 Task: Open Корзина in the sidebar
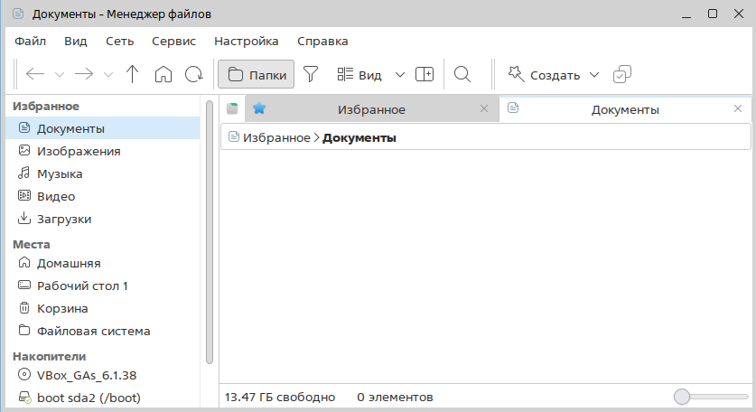tap(61, 308)
